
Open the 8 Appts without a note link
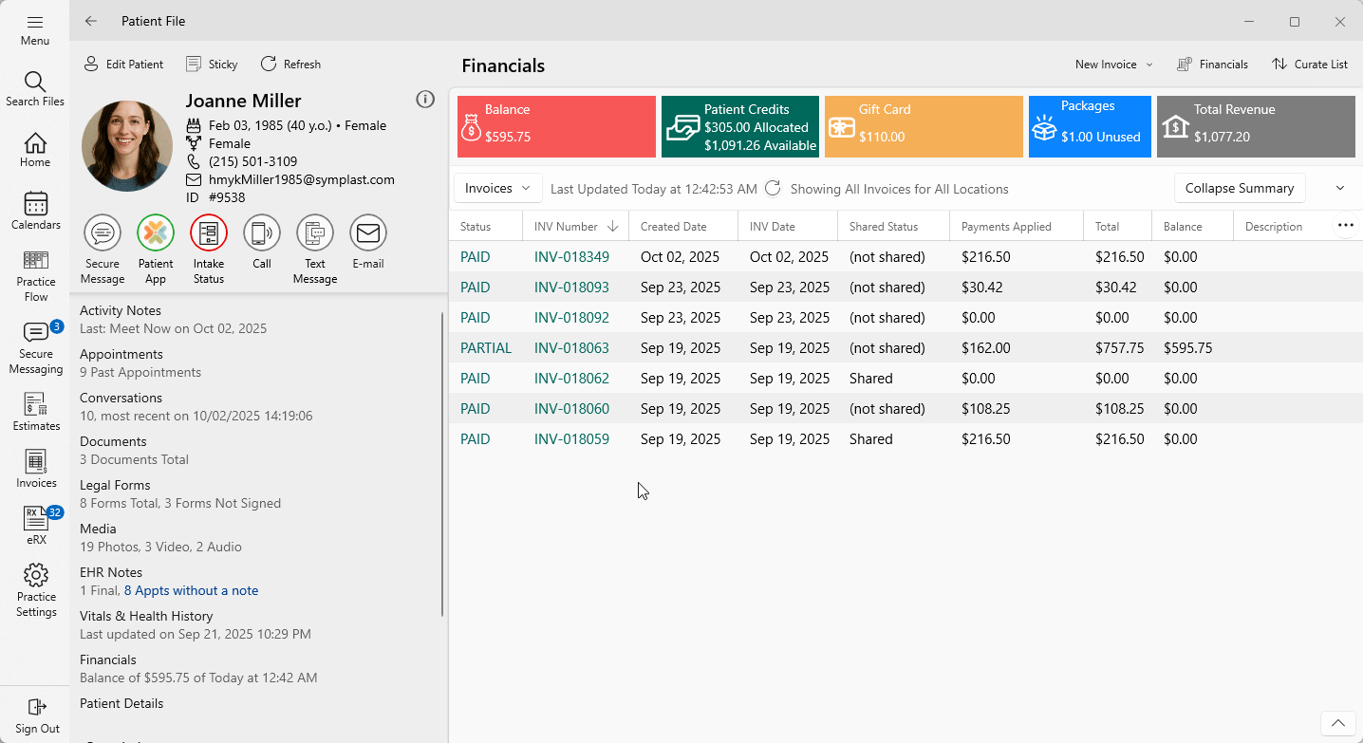pyautogui.click(x=191, y=590)
